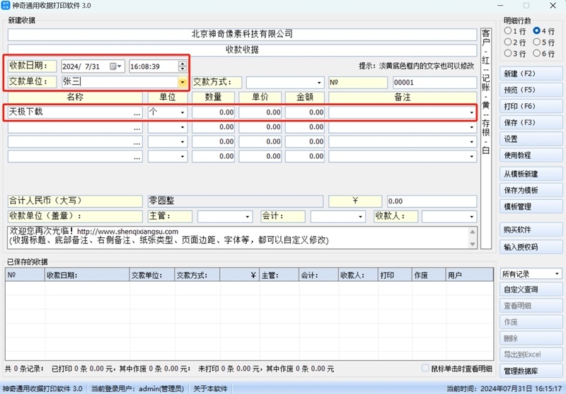Click the 零圆整 uppercase amount field

tap(236, 201)
